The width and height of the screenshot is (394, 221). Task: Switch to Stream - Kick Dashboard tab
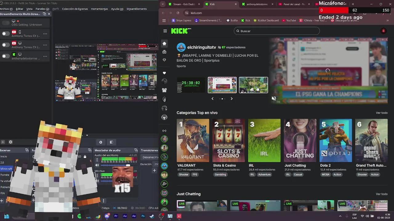pyautogui.click(x=184, y=4)
